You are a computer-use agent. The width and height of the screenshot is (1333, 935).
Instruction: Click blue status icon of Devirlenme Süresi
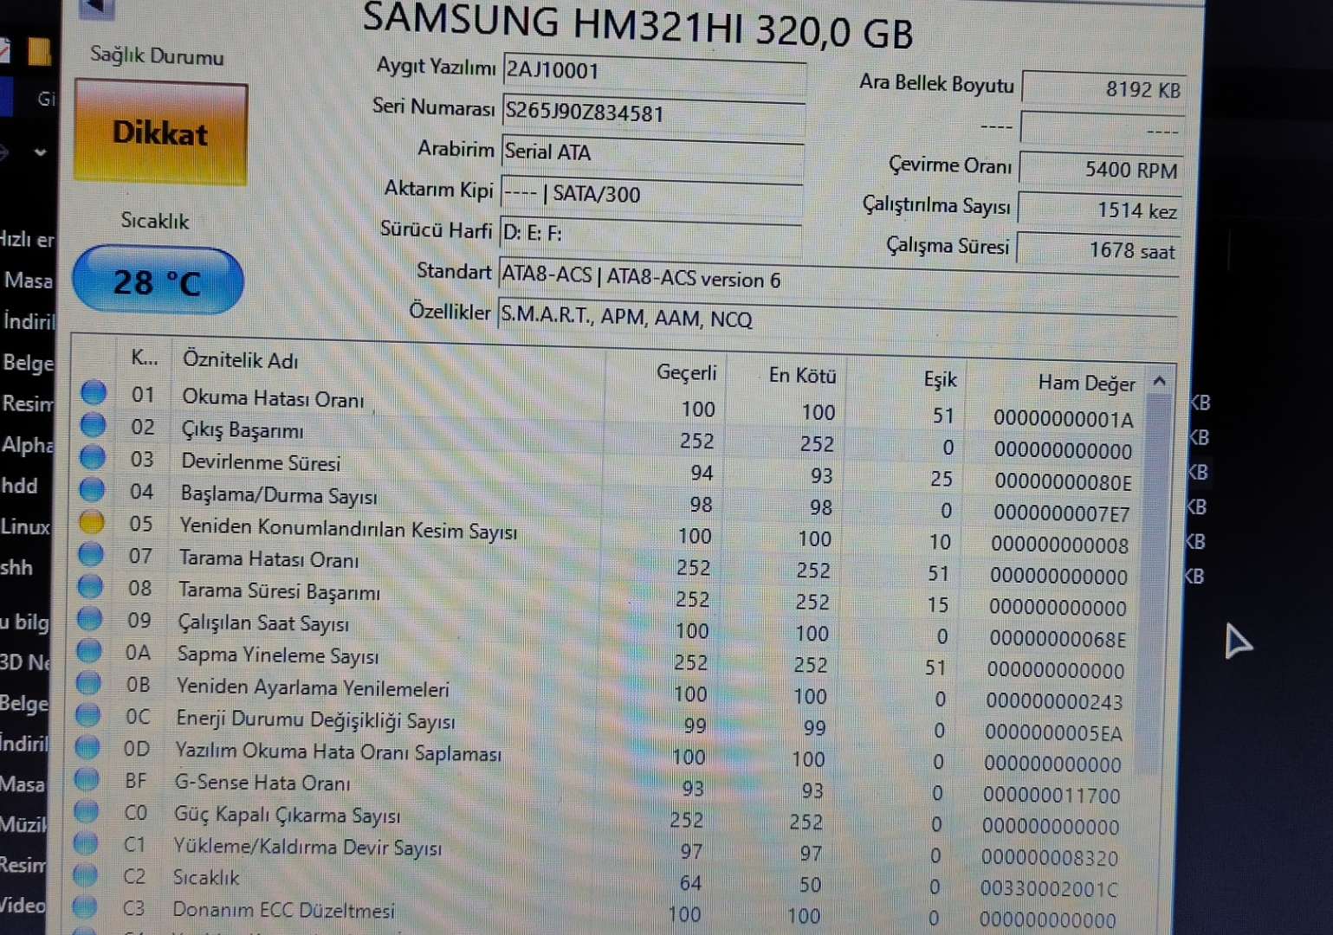pyautogui.click(x=92, y=457)
